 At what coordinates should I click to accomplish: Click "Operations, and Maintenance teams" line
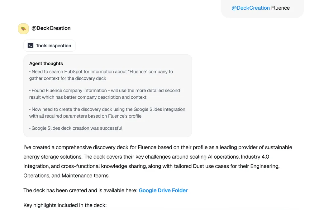click(67, 175)
